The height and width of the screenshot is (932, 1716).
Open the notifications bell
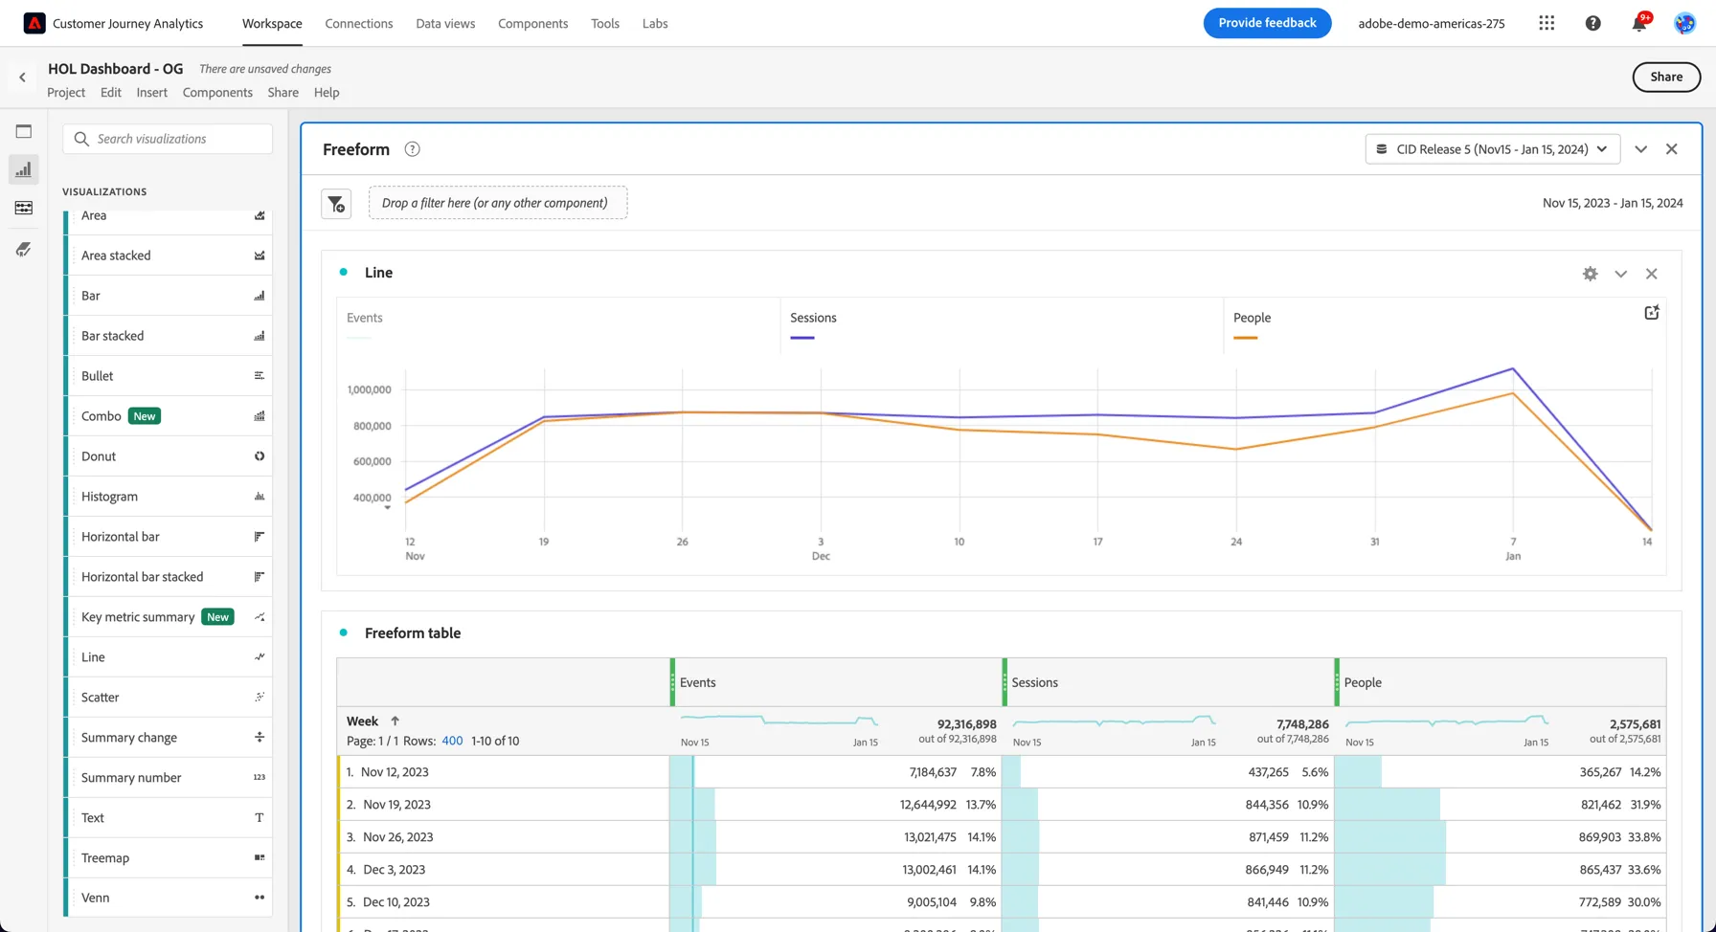(x=1639, y=23)
